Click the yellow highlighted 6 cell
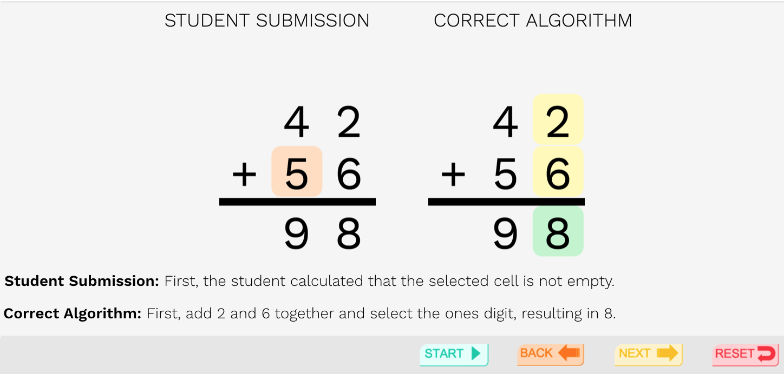 tap(558, 172)
